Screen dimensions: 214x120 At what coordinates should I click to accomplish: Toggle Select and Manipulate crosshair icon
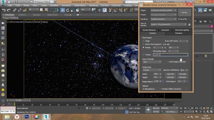(x=100, y=10)
